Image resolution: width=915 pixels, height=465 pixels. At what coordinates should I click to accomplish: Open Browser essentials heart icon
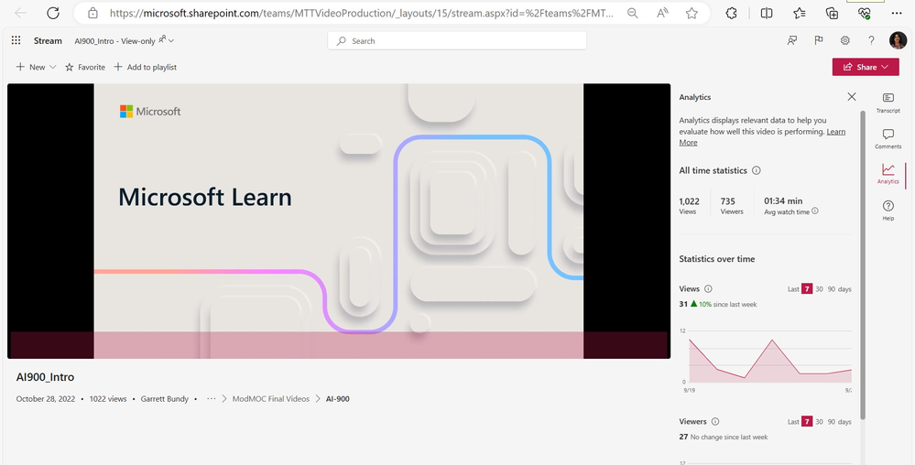pos(865,13)
